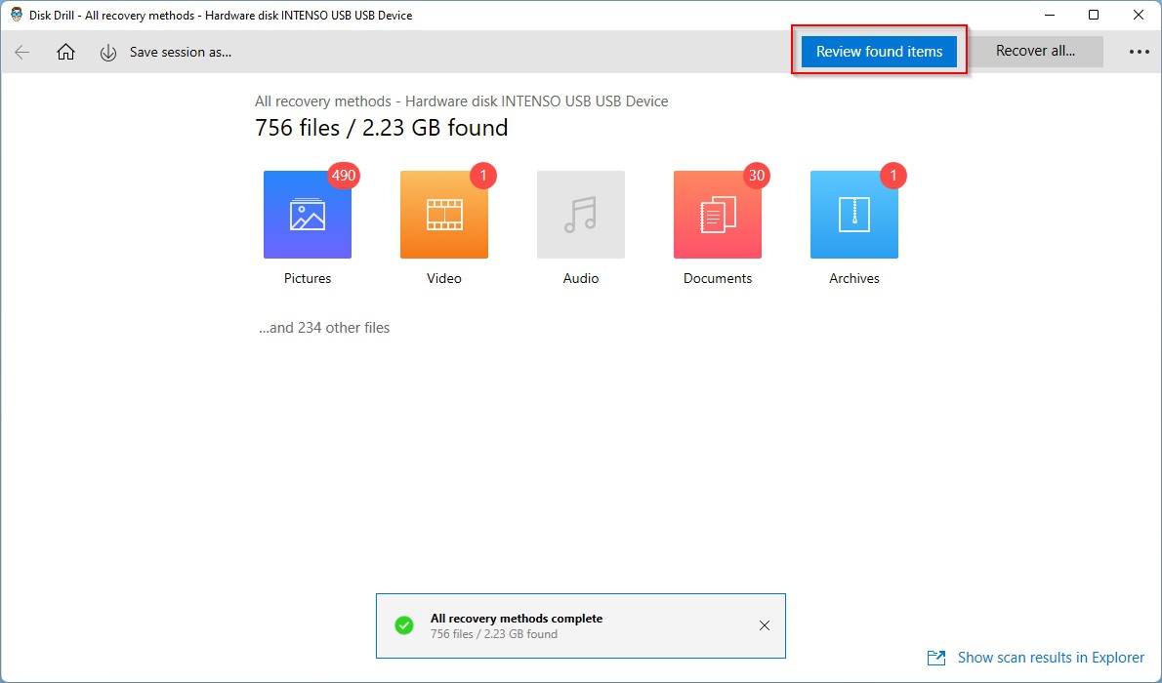Click the Archives label
The height and width of the screenshot is (683, 1162).
tap(853, 278)
